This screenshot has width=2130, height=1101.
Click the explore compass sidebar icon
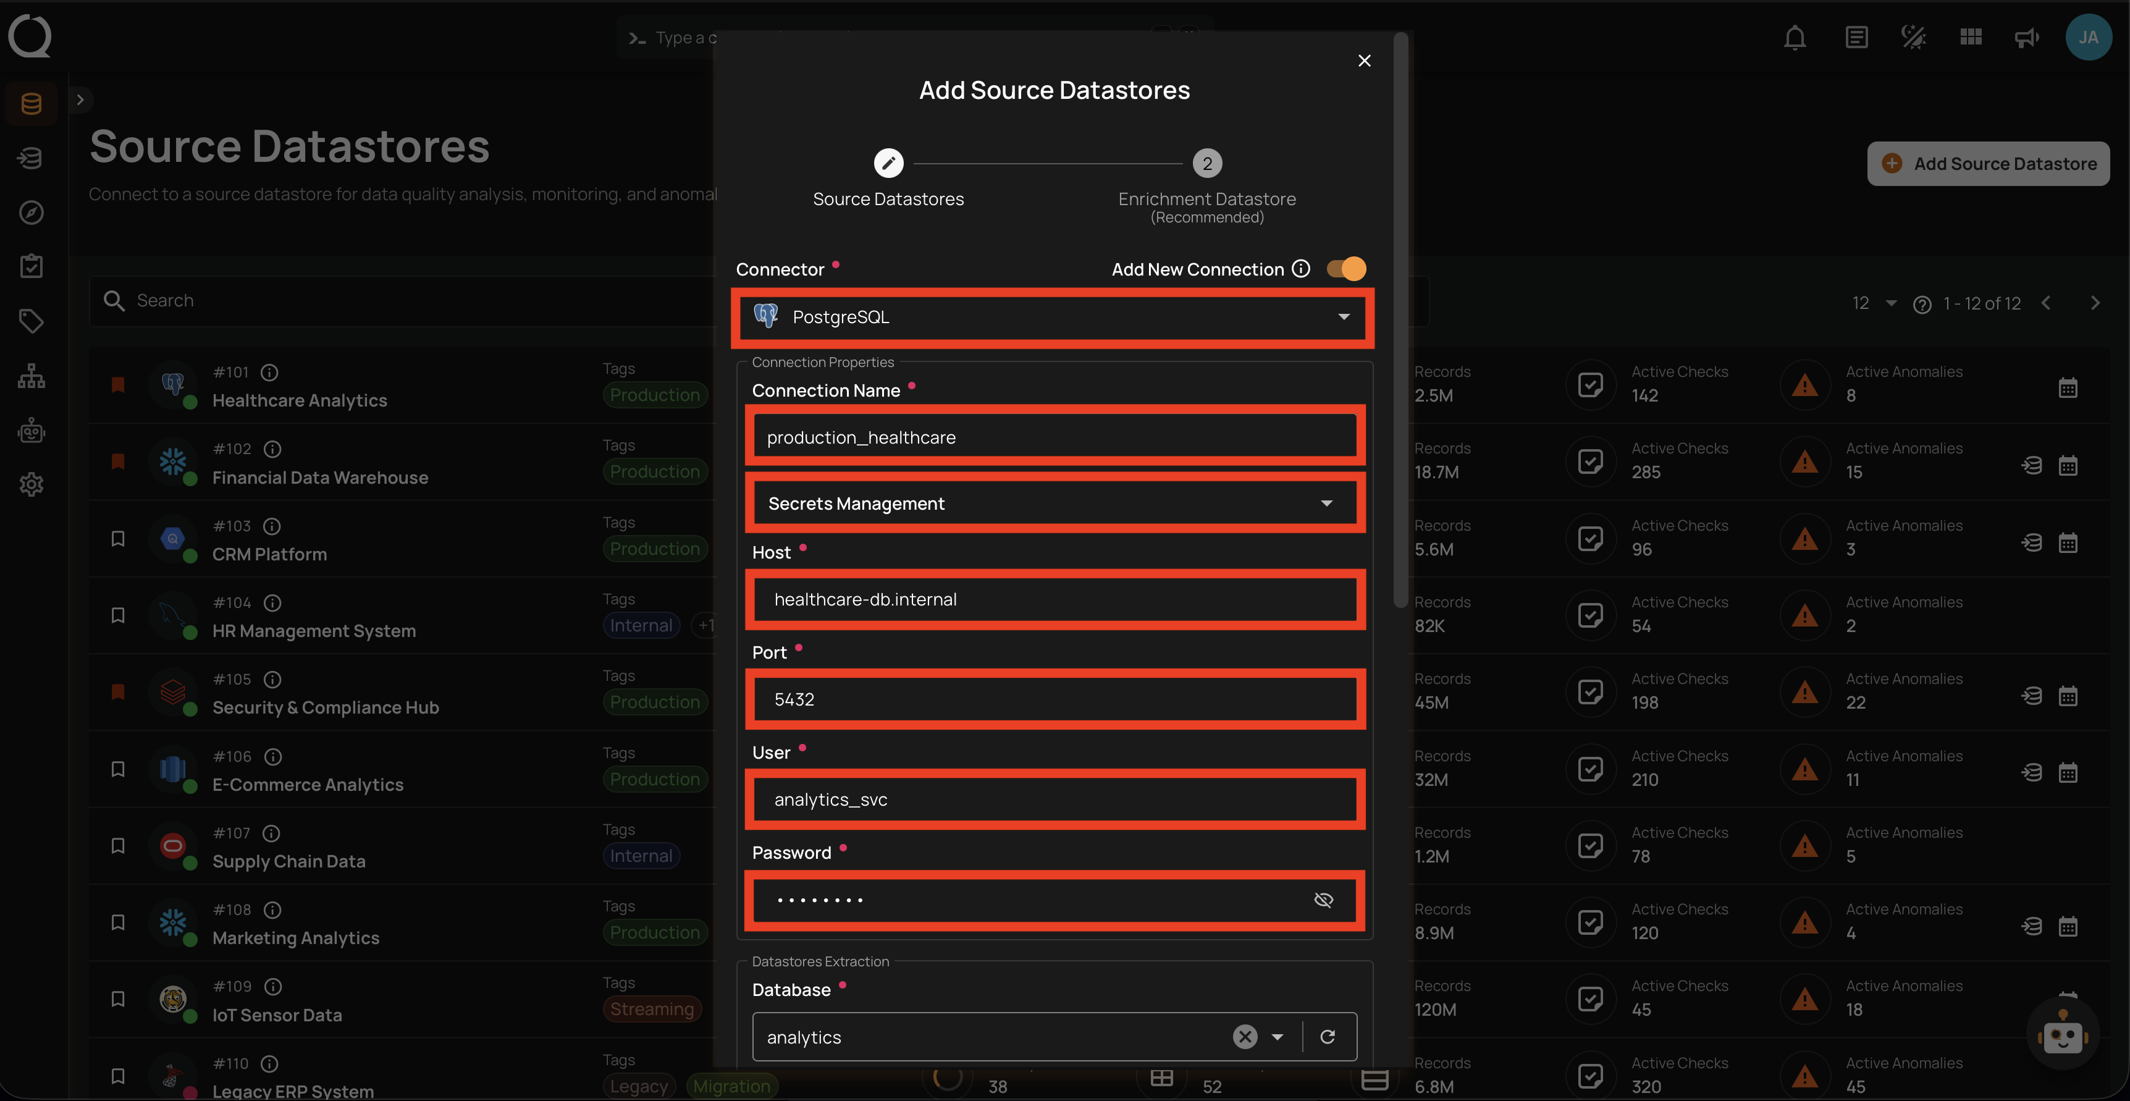[x=32, y=213]
